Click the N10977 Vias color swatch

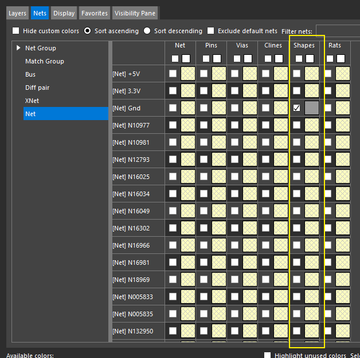coord(249,125)
